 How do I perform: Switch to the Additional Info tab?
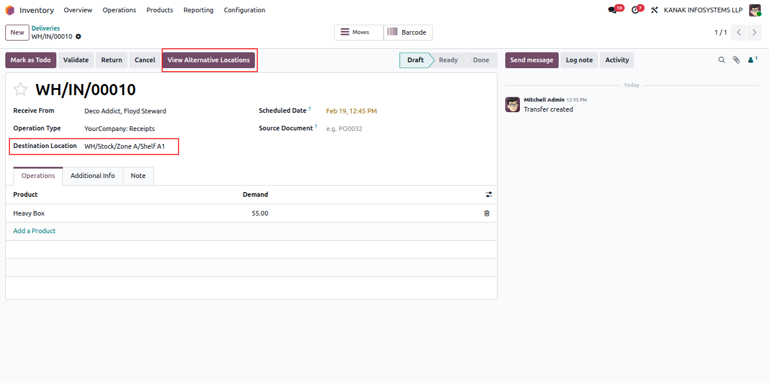click(93, 176)
